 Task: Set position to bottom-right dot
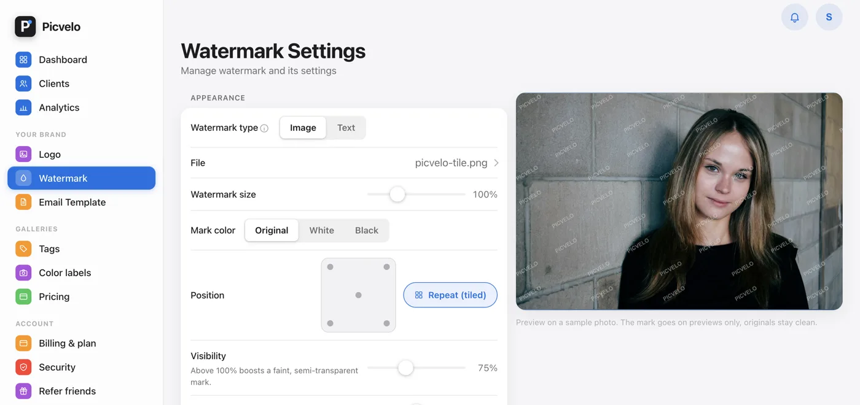click(386, 323)
